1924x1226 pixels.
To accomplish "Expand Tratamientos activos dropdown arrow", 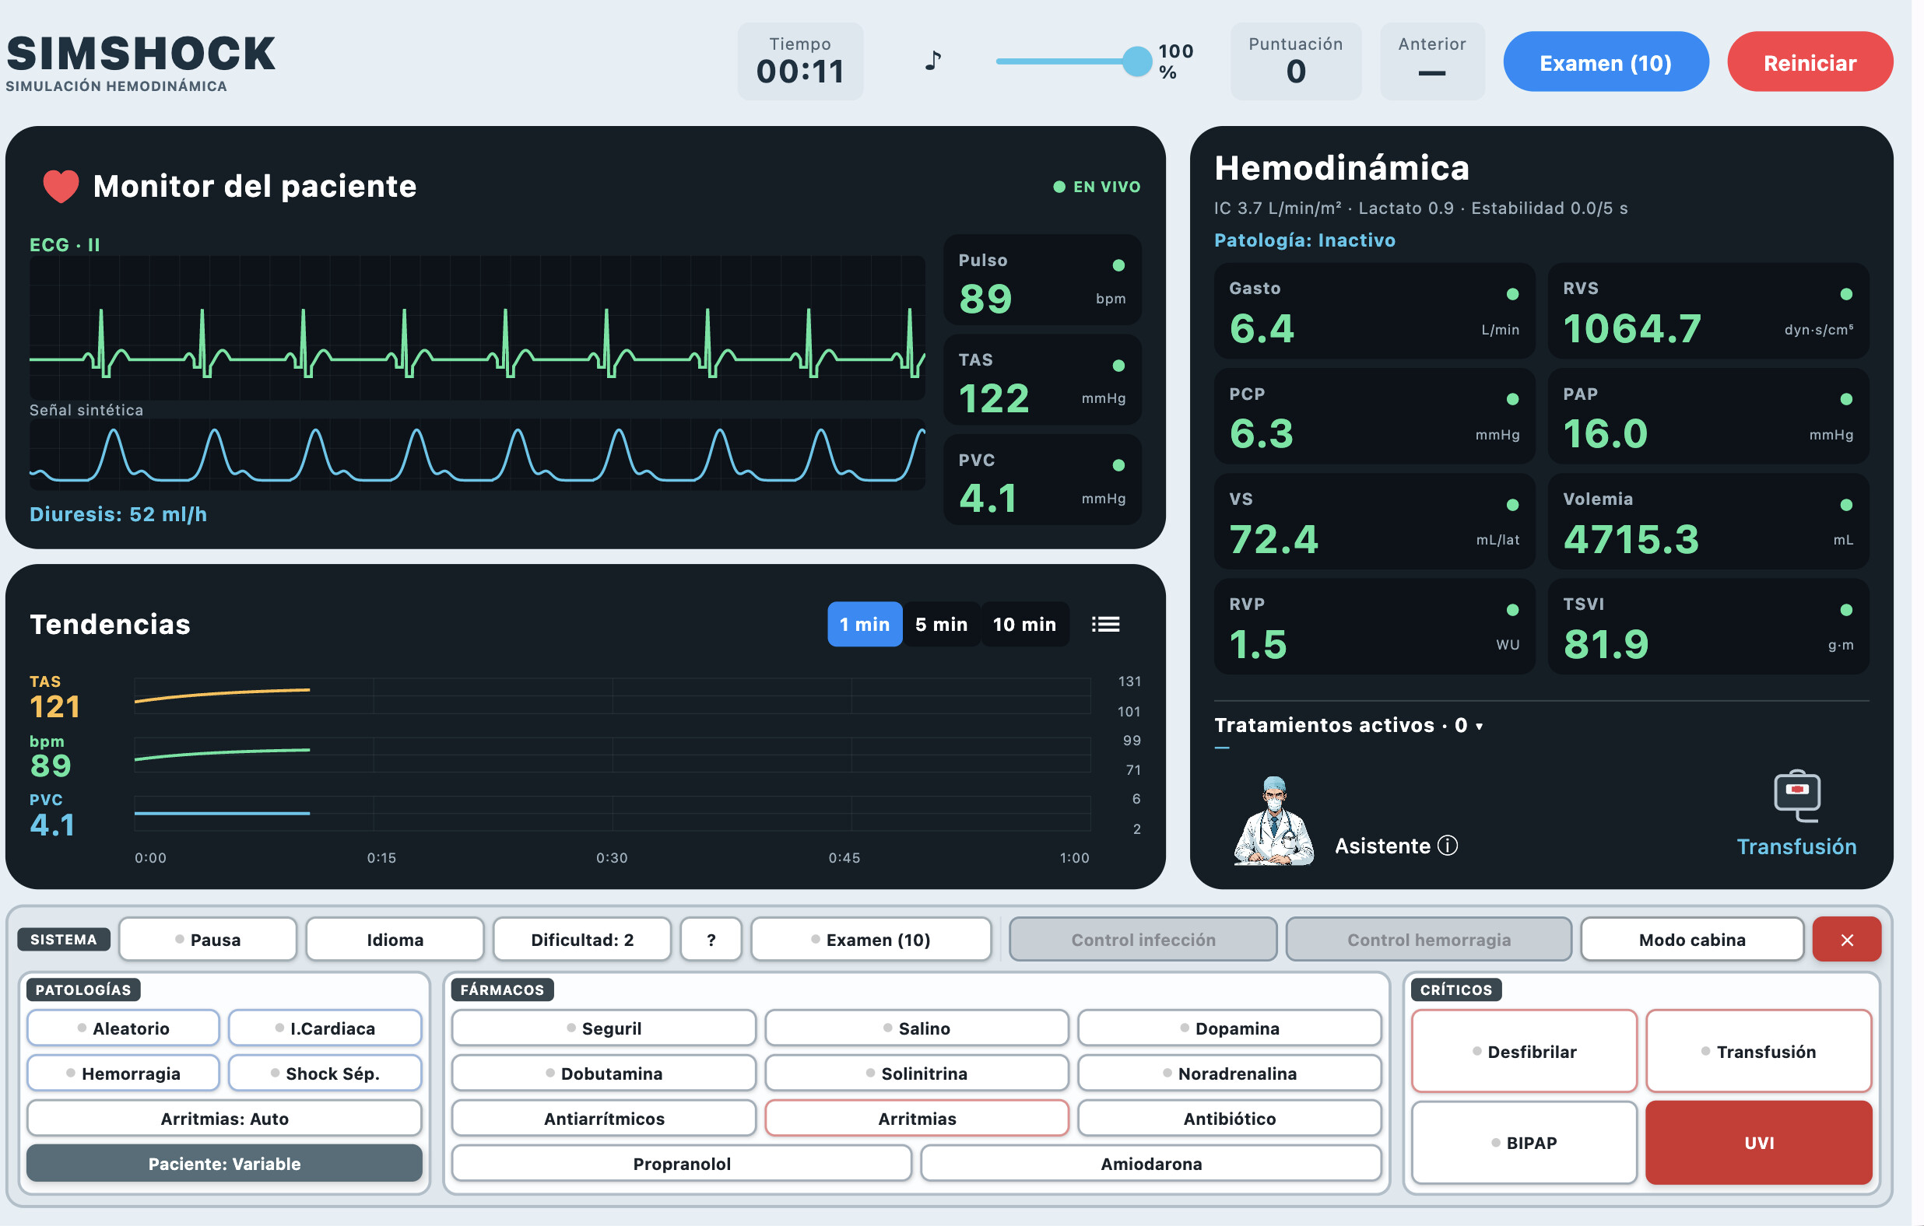I will pyautogui.click(x=1479, y=726).
